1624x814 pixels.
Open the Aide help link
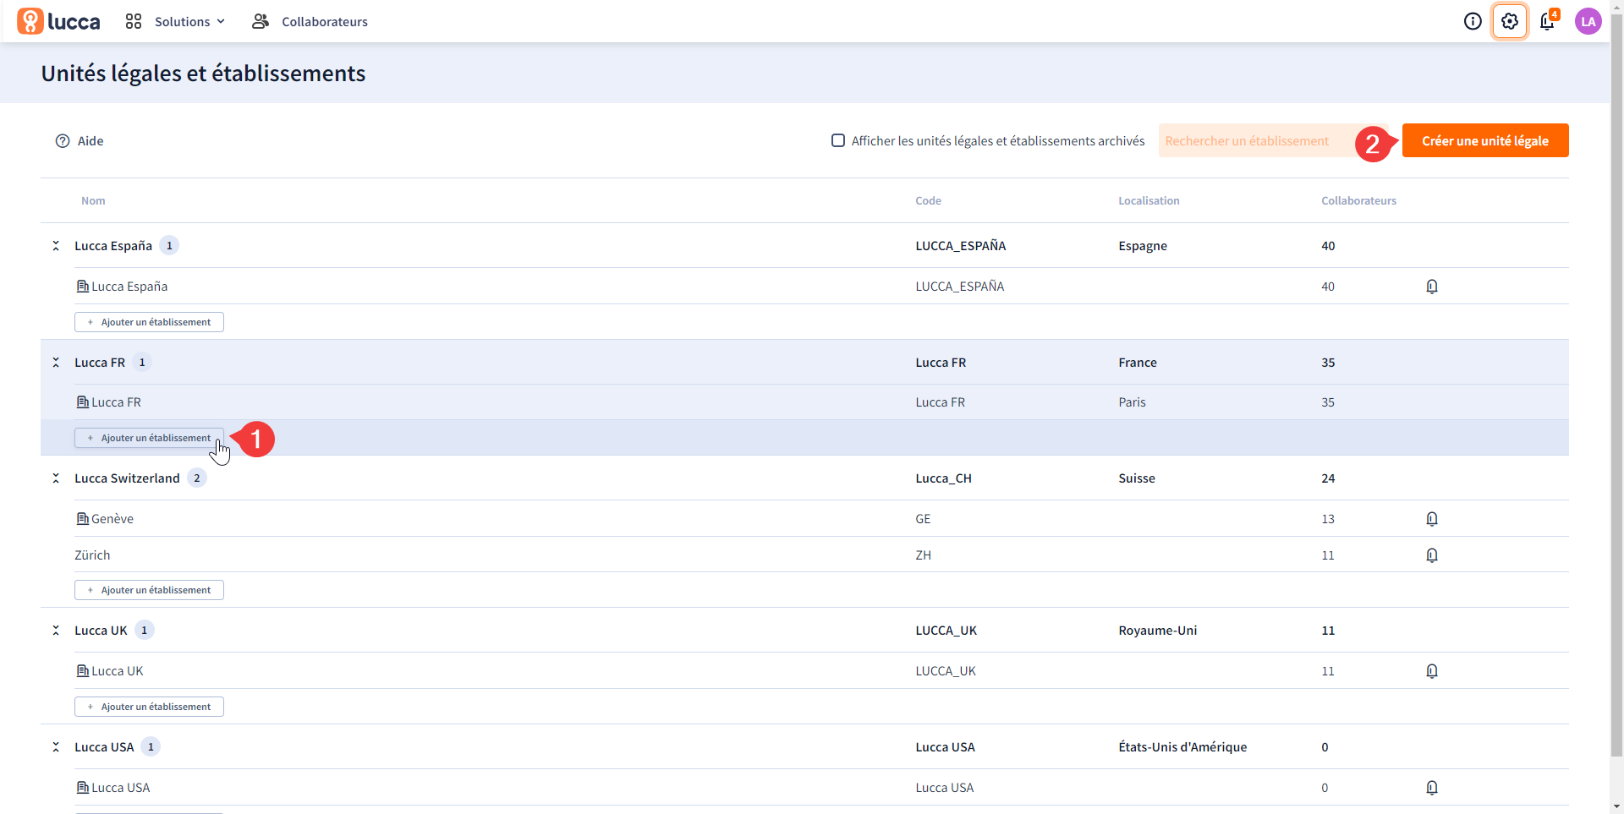pos(80,141)
